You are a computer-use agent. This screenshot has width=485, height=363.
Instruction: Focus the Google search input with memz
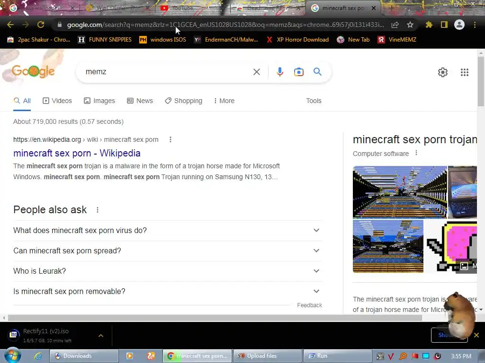[167, 72]
